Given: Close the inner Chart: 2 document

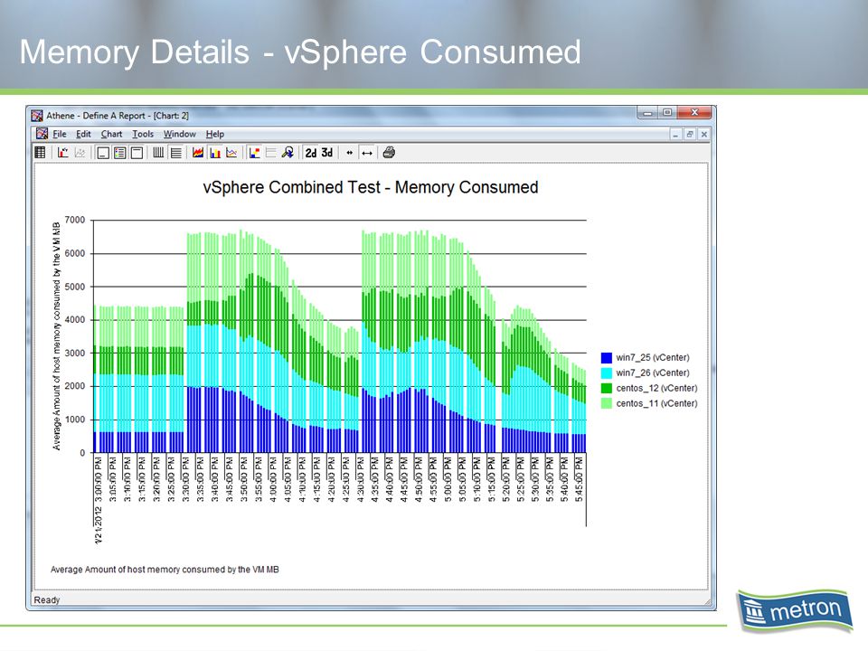Looking at the screenshot, I should pos(704,134).
